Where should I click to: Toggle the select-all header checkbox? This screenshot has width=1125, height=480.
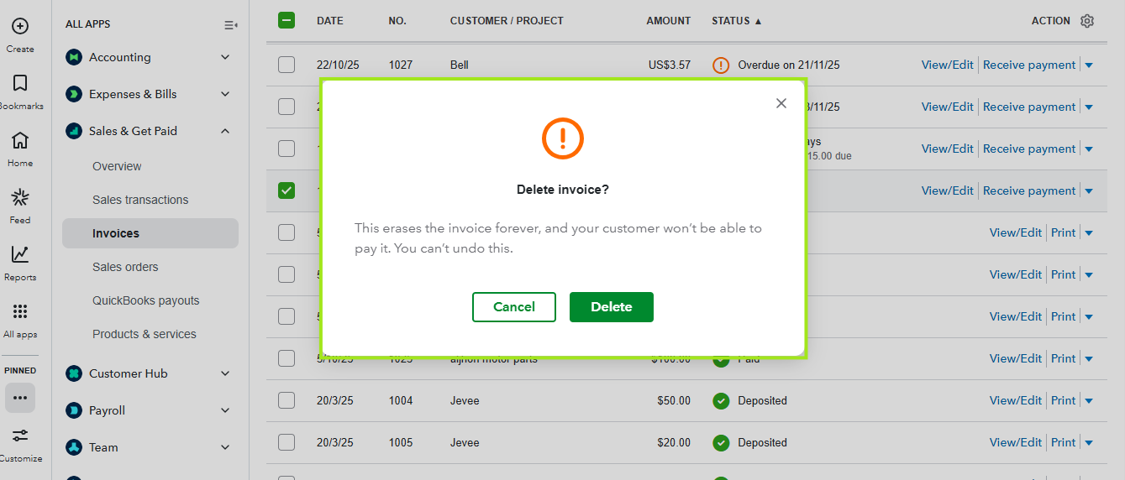pos(287,21)
